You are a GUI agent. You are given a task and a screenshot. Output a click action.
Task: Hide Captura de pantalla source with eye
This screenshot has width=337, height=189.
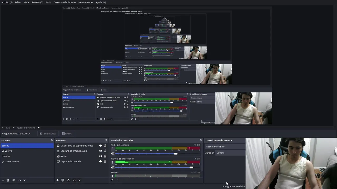(x=101, y=161)
